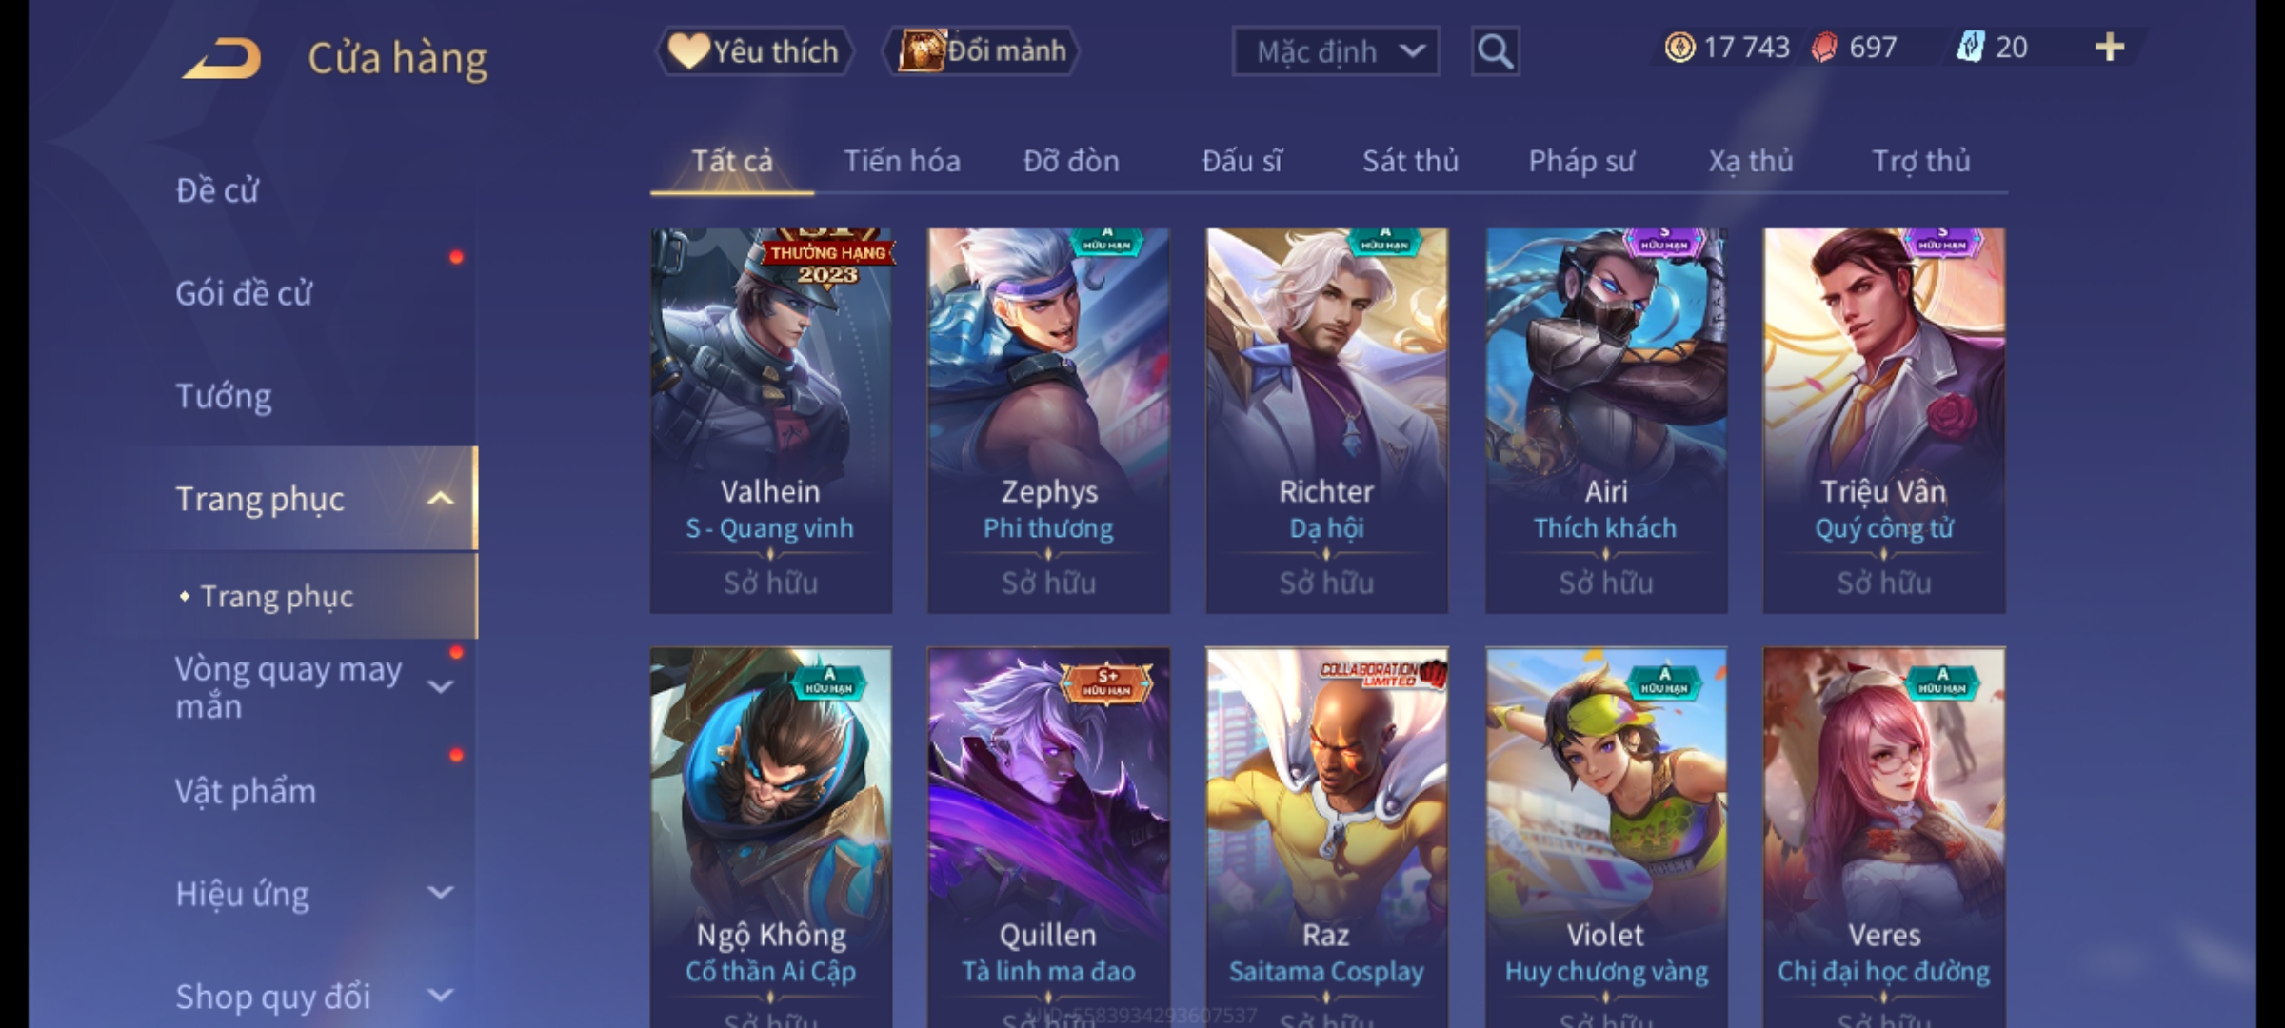This screenshot has width=2285, height=1028.
Task: Open Đổi mảnh fragment exchange
Action: [981, 50]
